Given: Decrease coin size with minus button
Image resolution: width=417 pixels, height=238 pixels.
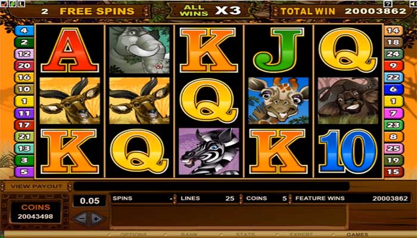Looking at the screenshot, I should point(81,219).
